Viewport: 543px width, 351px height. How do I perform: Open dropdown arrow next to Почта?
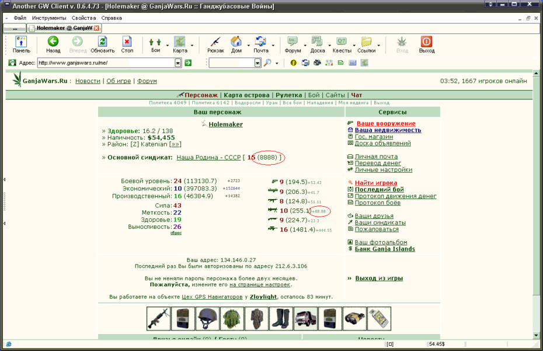coord(273,46)
